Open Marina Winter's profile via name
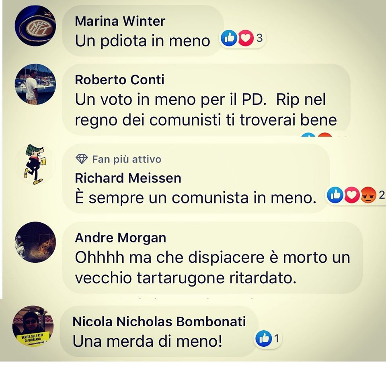This screenshot has width=386, height=368. pyautogui.click(x=120, y=21)
